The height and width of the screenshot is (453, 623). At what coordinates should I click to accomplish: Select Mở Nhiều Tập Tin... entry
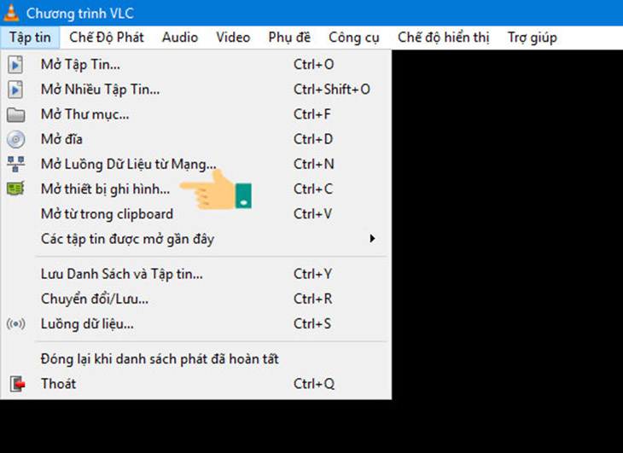(x=196, y=90)
